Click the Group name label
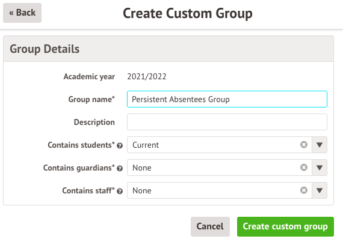 pyautogui.click(x=91, y=99)
